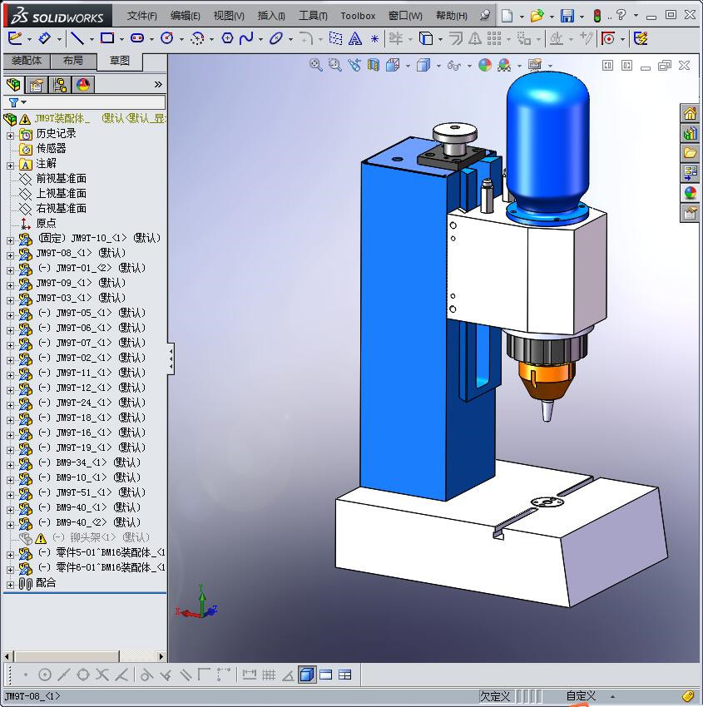
Task: Open the 插入(I) menu
Action: pos(271,16)
